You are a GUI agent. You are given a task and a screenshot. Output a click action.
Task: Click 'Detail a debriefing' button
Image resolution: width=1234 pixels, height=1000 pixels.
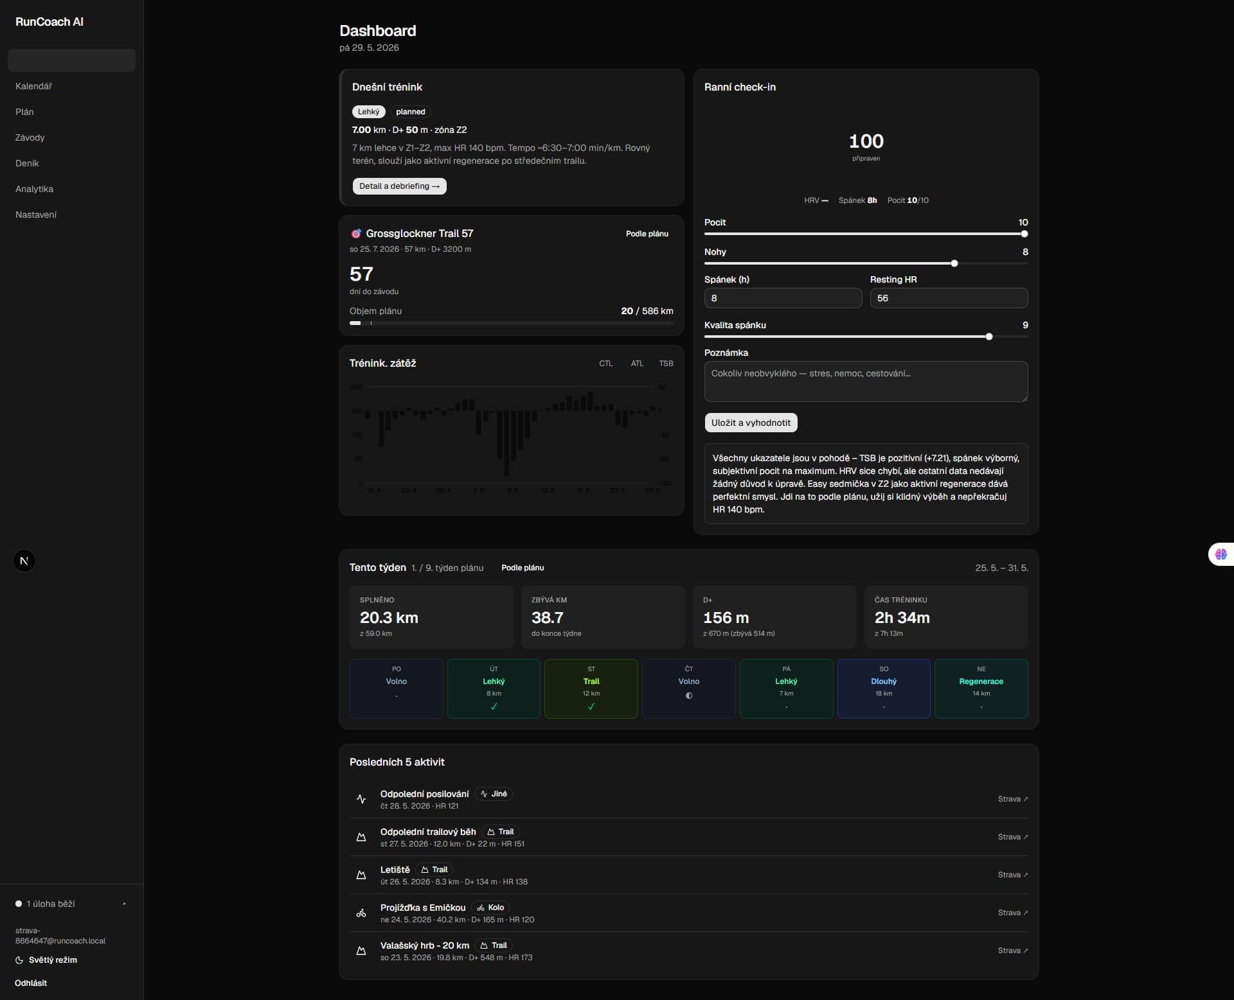point(399,186)
